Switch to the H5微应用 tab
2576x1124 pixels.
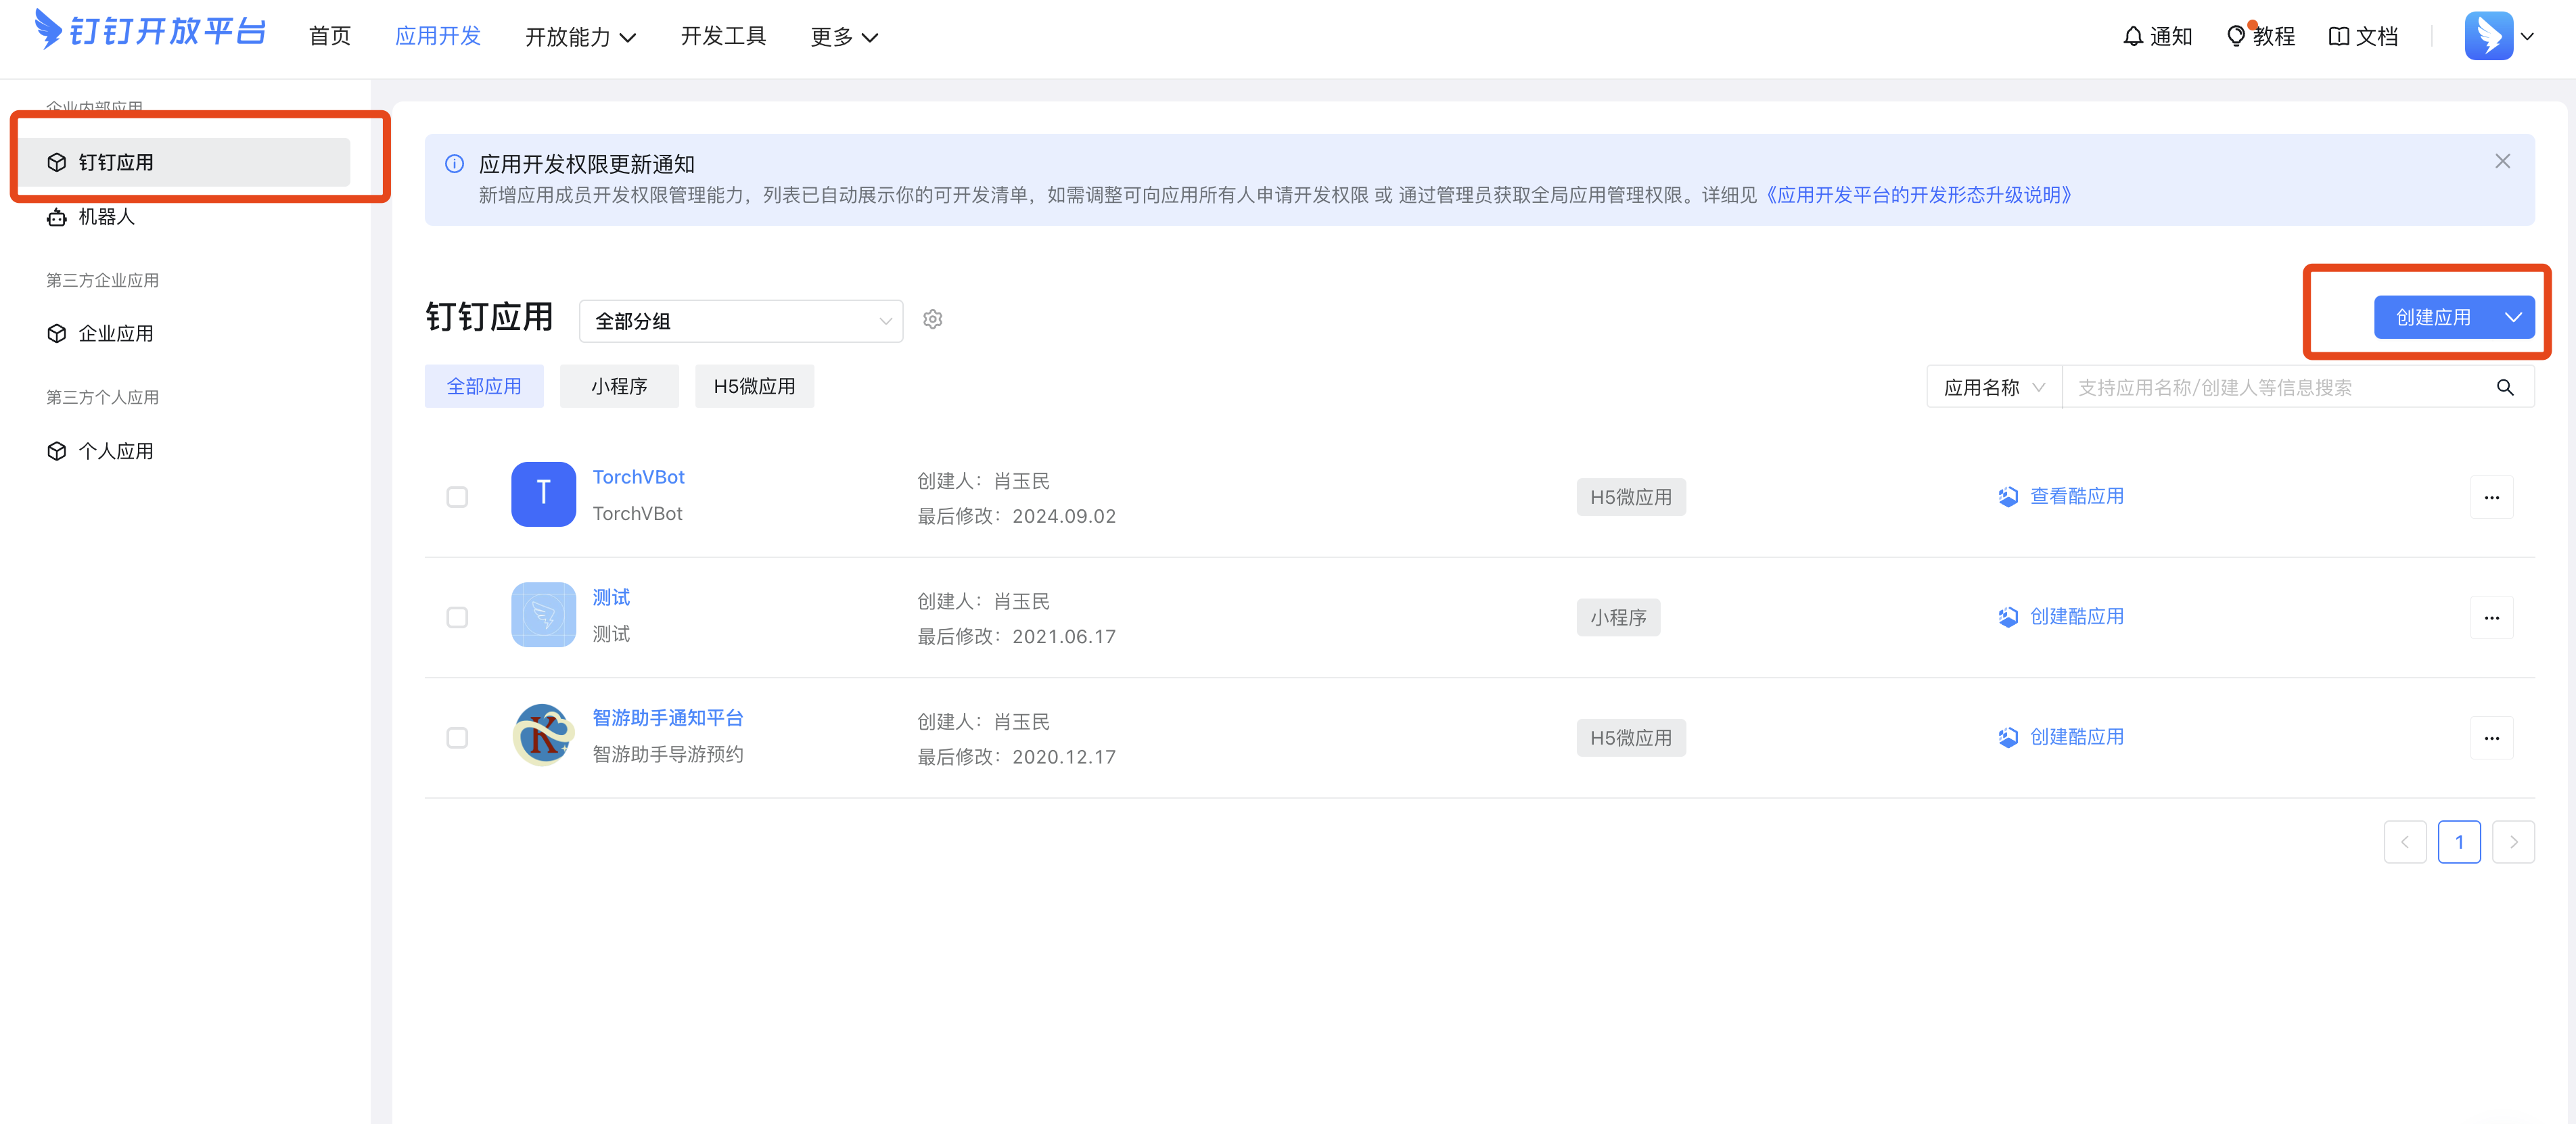click(754, 386)
